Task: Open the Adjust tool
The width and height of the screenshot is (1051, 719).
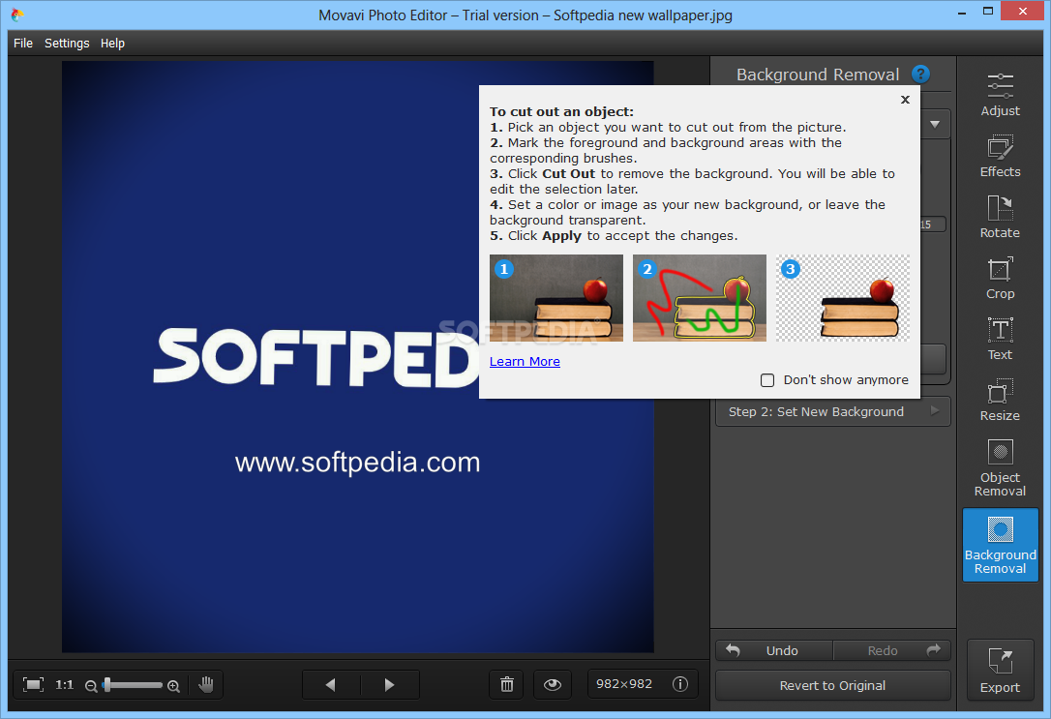Action: (x=1000, y=94)
